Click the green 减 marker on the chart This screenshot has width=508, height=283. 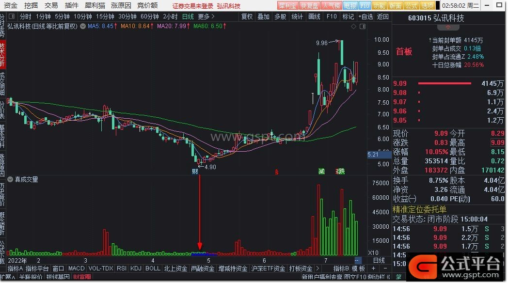click(321, 171)
